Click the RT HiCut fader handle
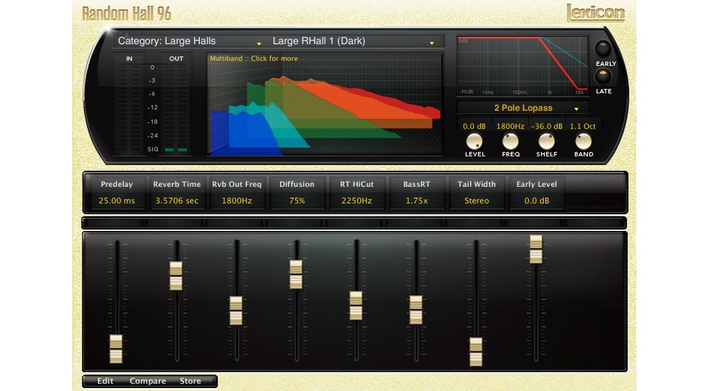 [356, 305]
